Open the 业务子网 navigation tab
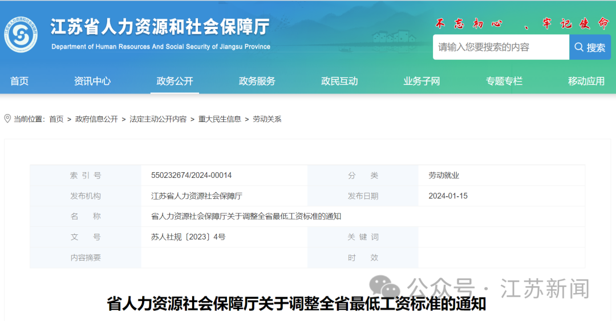 [x=422, y=82]
